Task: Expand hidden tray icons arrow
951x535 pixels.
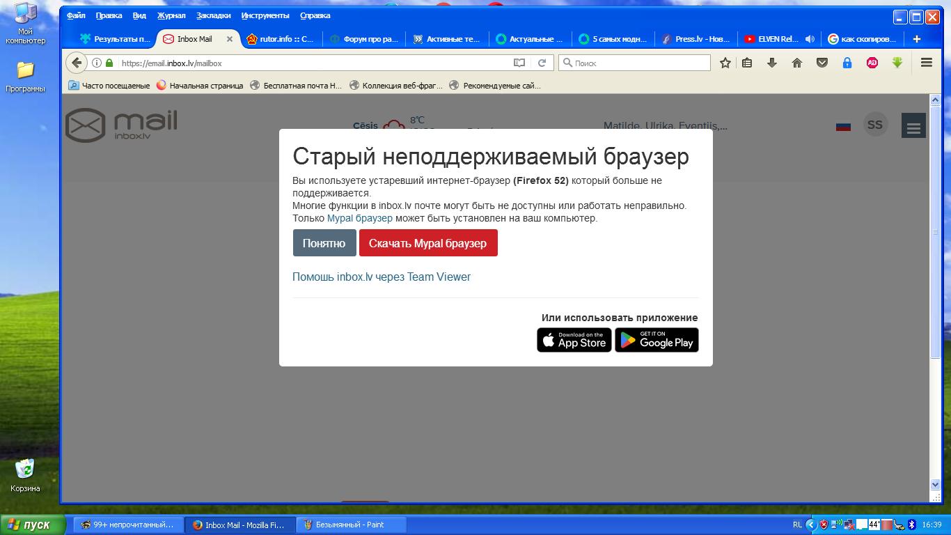Action: pyautogui.click(x=810, y=525)
